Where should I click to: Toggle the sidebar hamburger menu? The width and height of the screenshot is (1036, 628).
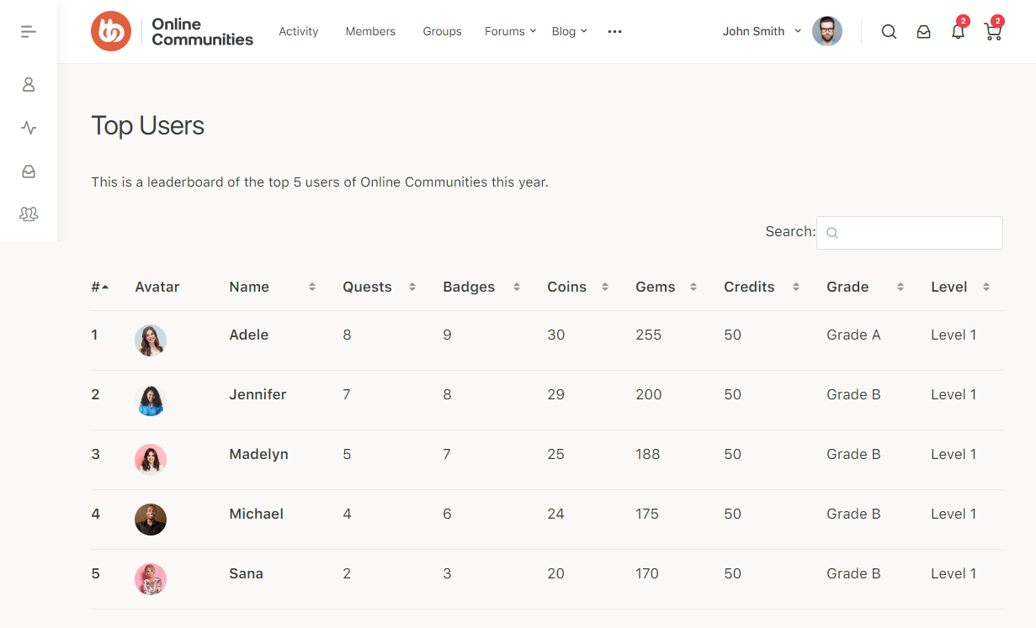pyautogui.click(x=29, y=32)
